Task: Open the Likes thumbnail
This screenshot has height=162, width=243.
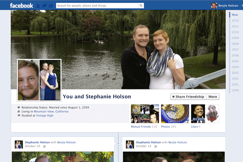Action: (205, 114)
